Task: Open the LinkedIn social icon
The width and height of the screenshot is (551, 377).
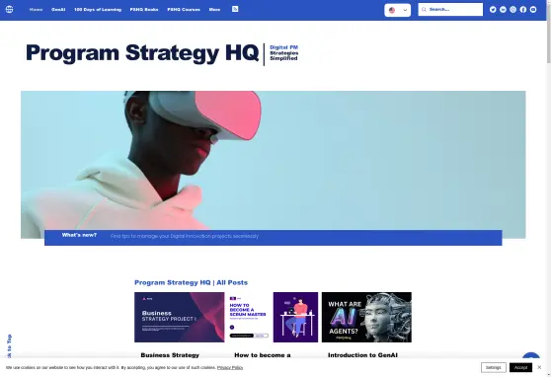Action: coord(503,10)
